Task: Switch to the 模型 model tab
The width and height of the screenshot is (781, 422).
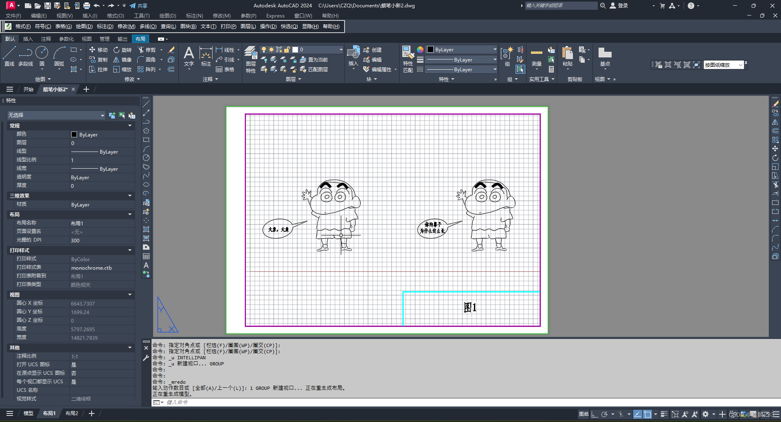Action: click(28, 413)
